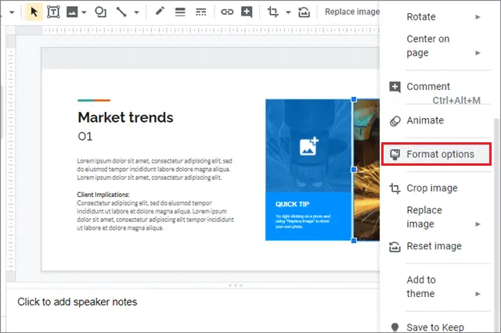Select the cursor arrow tool

pyautogui.click(x=34, y=13)
